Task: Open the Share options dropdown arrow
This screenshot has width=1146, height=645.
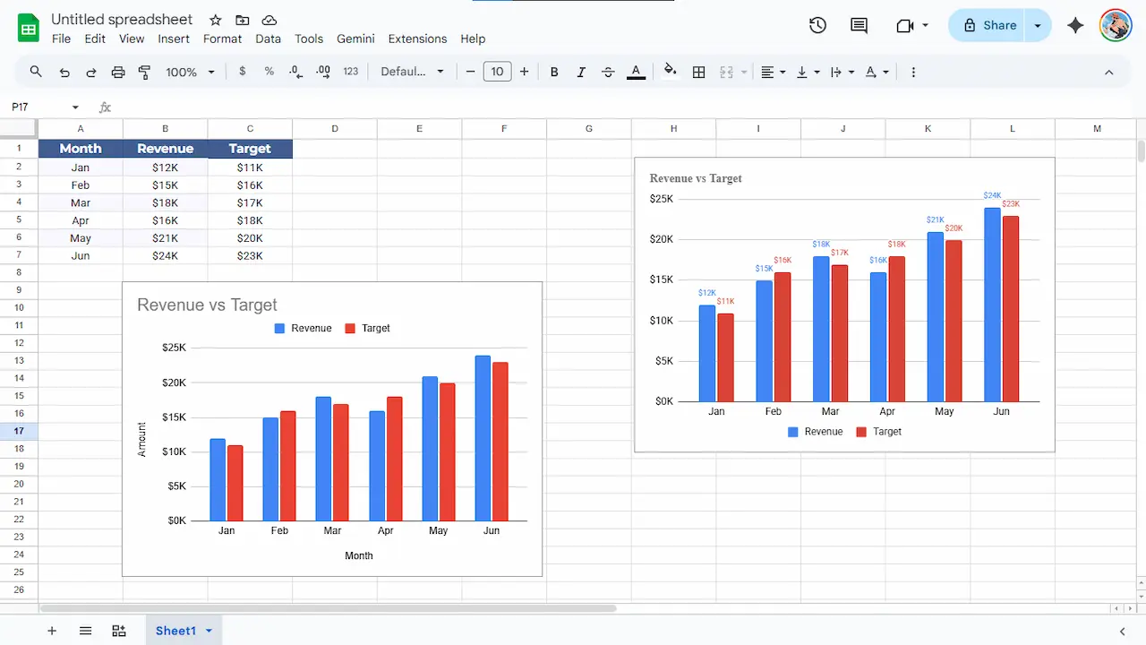Action: [x=1038, y=25]
